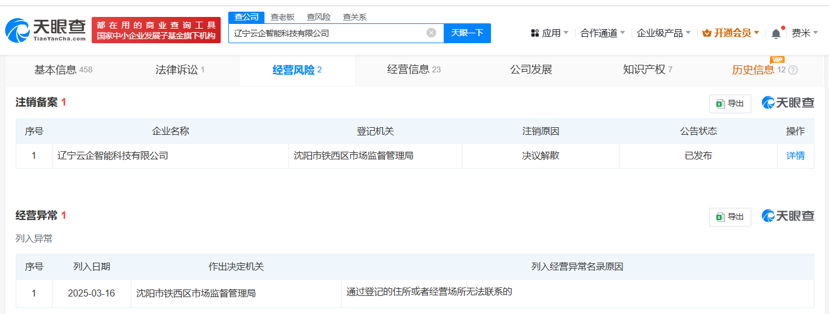Click the 企业名称 column header
This screenshot has height=314, width=829.
pos(170,131)
